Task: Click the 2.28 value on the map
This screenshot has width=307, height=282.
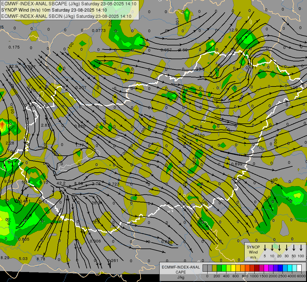Action: click(10, 143)
